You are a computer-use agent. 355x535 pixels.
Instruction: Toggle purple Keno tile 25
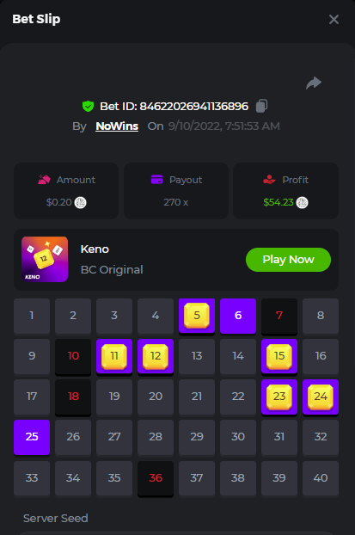32,437
